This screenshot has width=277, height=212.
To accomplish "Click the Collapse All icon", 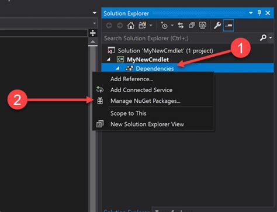I will tap(192, 26).
